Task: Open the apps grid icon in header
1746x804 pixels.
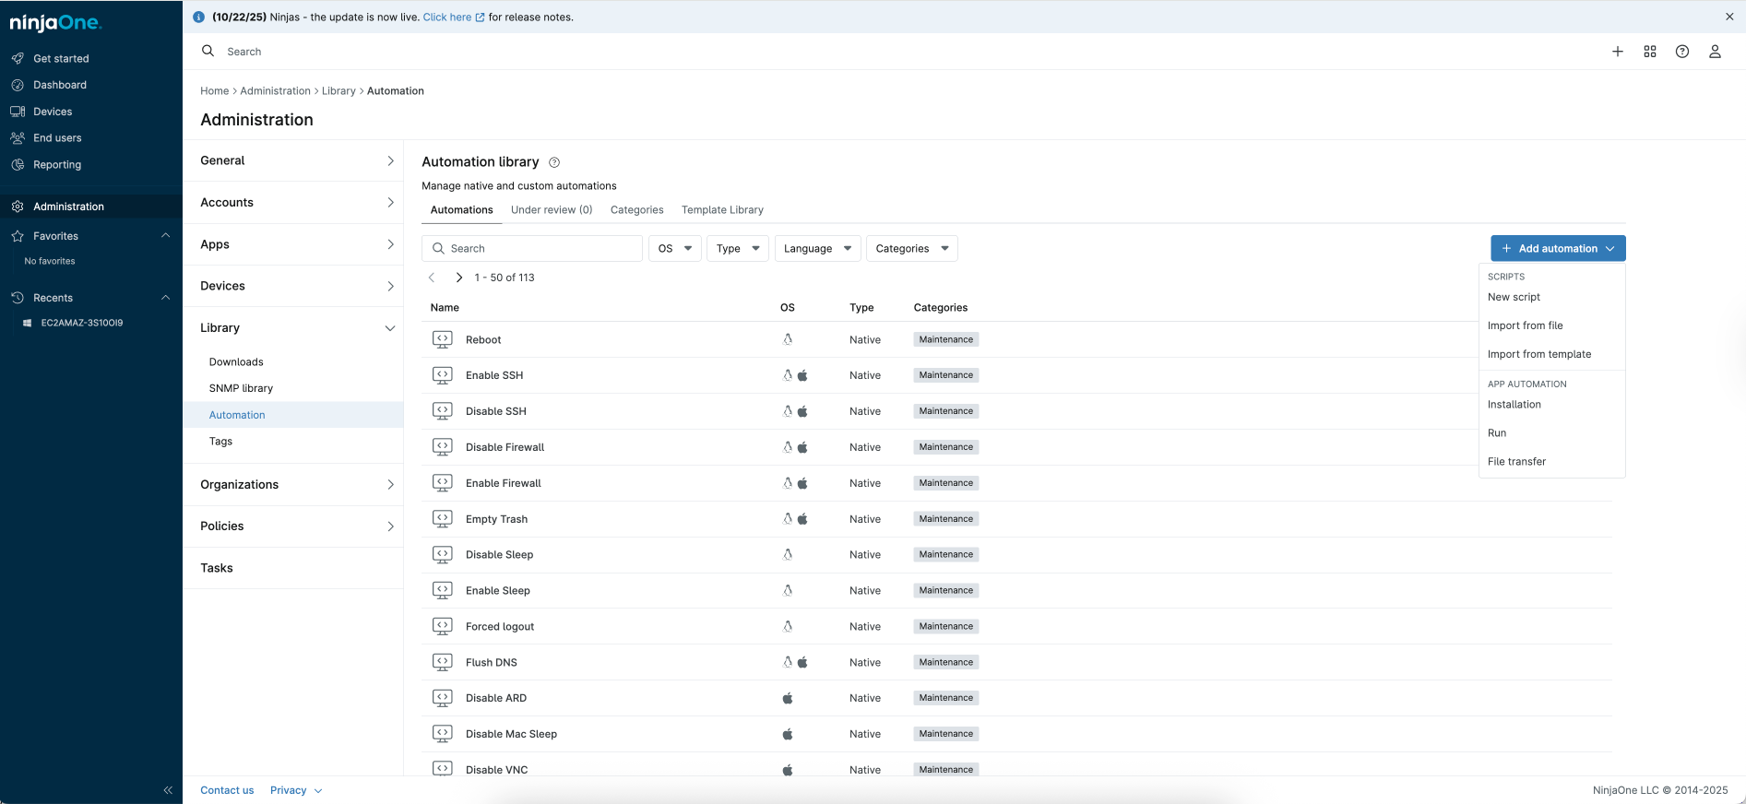Action: pyautogui.click(x=1649, y=52)
